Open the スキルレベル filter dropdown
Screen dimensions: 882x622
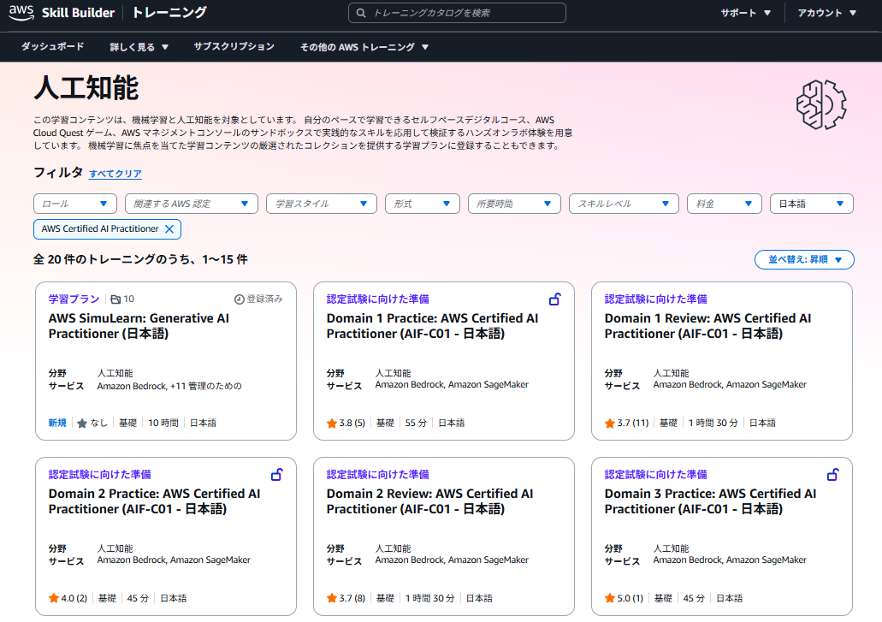[x=624, y=204]
